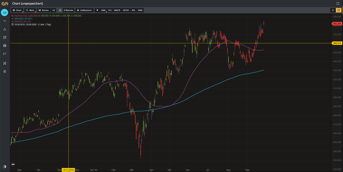Viewport: 343px width, 172px height.
Task: Select the triangle shape drawing tool
Action: [x=5, y=29]
